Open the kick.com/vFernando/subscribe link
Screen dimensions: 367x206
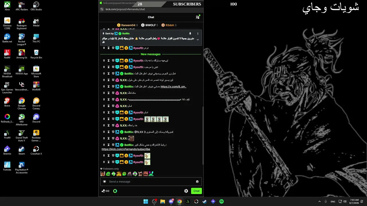(126, 149)
